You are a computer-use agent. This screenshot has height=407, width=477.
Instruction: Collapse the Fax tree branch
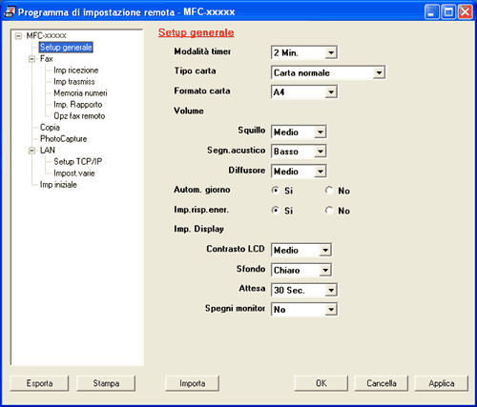pyautogui.click(x=32, y=59)
